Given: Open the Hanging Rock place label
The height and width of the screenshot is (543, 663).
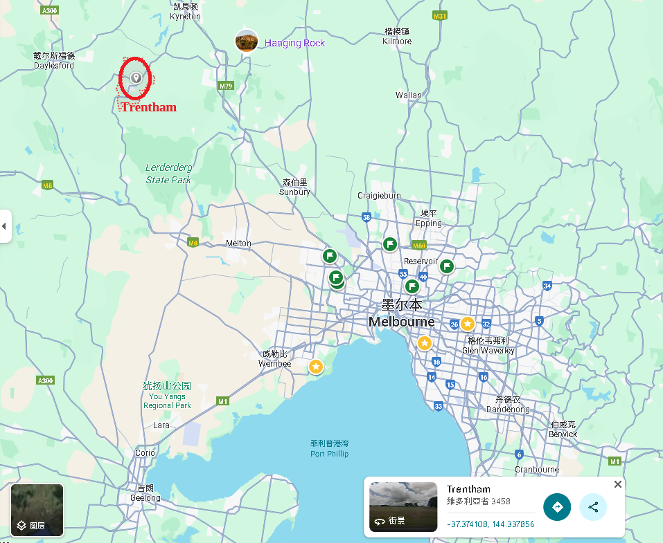Looking at the screenshot, I should (x=294, y=43).
